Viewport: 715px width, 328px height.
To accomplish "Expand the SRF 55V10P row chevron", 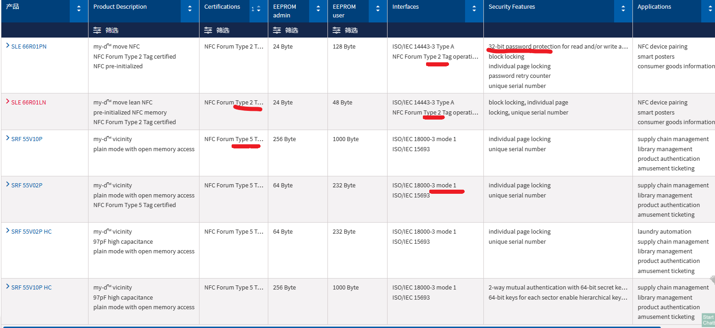I will click(x=7, y=138).
